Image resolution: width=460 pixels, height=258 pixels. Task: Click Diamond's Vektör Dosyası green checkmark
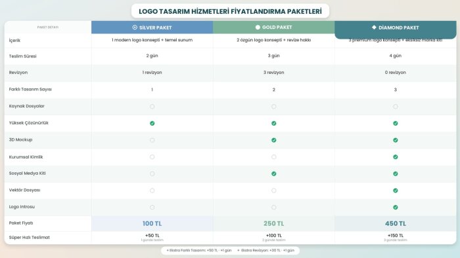pos(396,191)
